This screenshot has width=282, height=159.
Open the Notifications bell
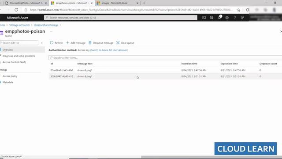[219, 17]
